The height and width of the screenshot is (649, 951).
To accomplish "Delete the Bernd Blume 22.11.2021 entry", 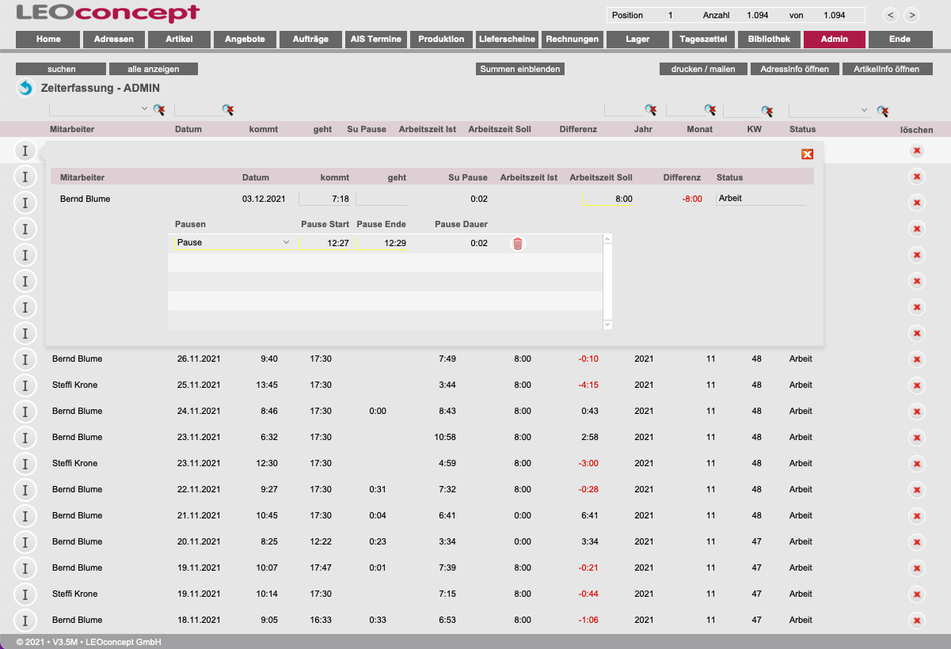I will (917, 490).
